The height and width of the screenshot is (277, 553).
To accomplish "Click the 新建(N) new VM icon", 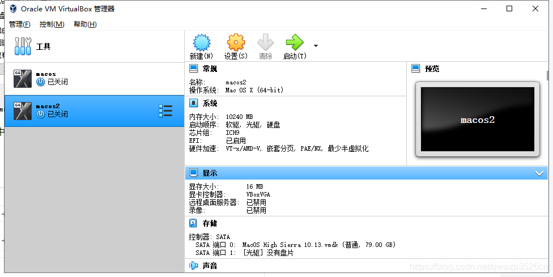I will coord(201,42).
